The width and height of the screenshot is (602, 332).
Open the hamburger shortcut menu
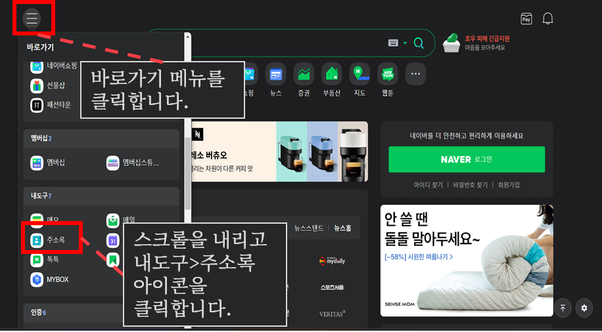pos(32,18)
